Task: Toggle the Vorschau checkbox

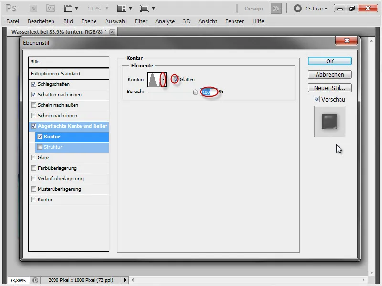Action: 317,99
